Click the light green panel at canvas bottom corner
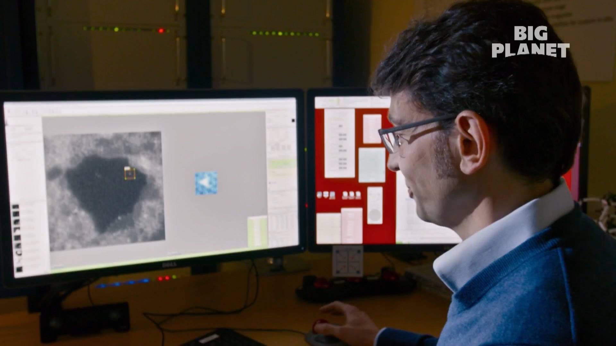This screenshot has height=346, width=616. (257, 232)
